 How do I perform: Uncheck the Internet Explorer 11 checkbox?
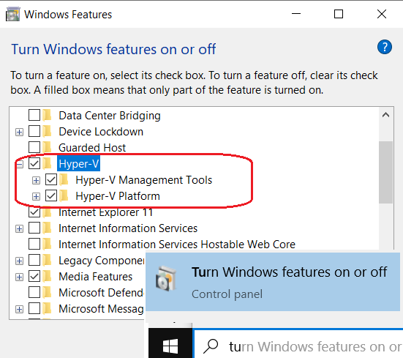(34, 212)
